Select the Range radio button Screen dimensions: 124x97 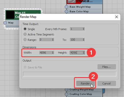click(25, 40)
